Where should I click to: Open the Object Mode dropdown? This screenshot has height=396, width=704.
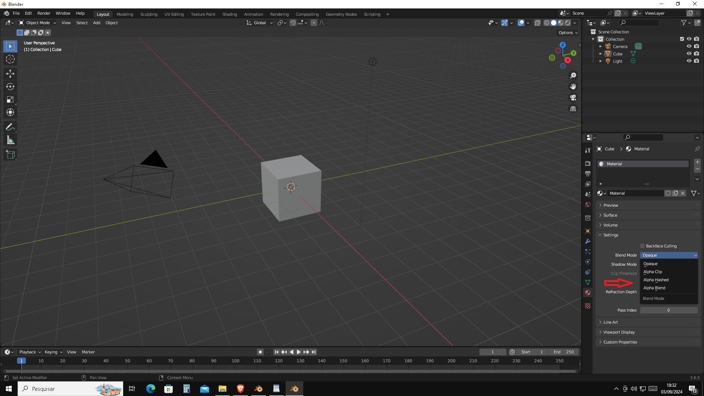point(38,23)
